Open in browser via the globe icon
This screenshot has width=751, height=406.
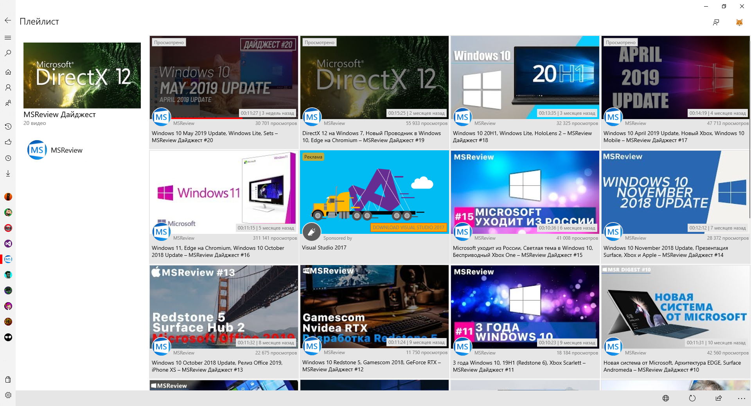[x=666, y=398]
